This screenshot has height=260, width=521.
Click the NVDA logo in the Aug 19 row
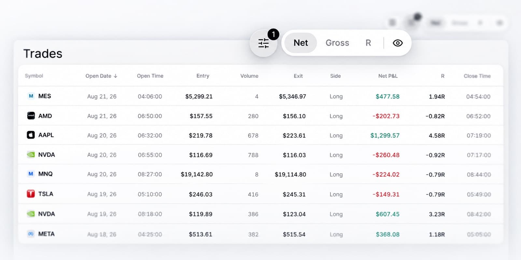click(x=31, y=214)
